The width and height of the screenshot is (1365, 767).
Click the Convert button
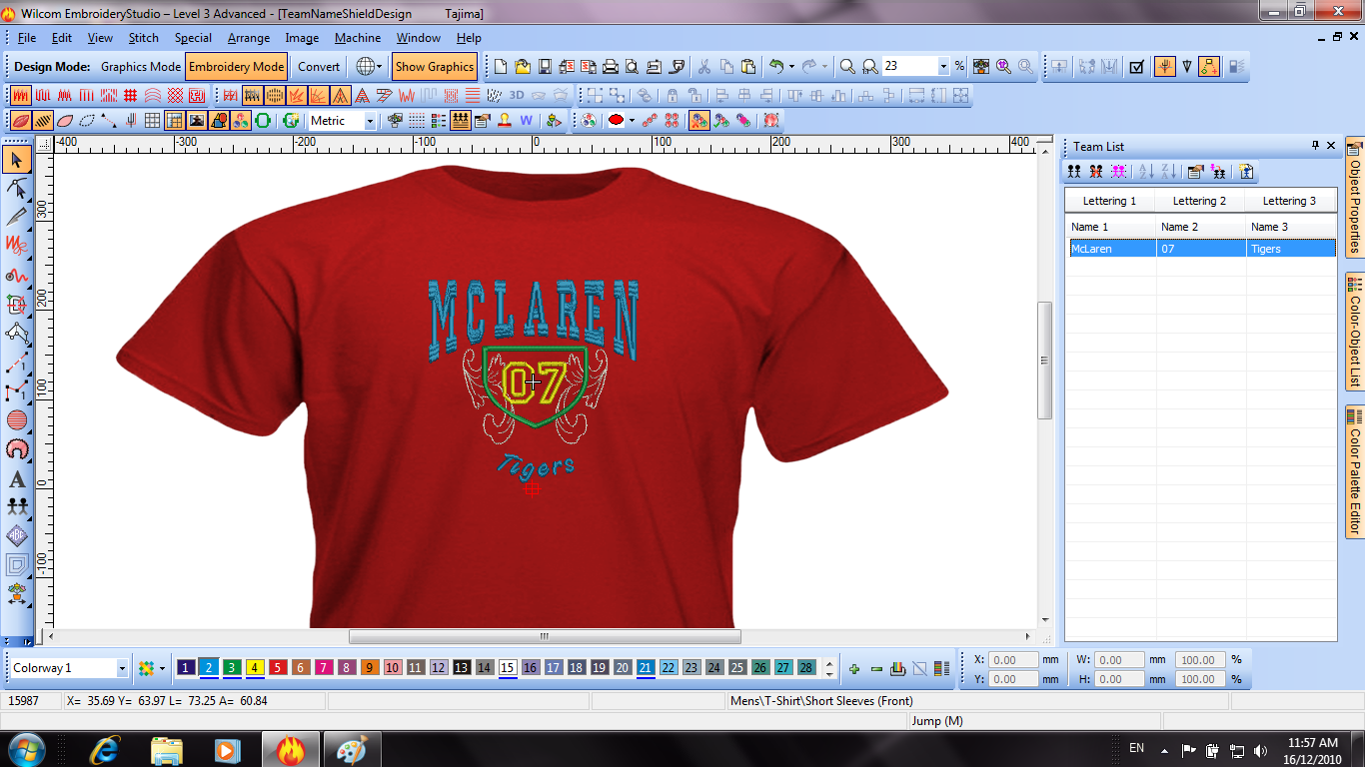point(319,67)
